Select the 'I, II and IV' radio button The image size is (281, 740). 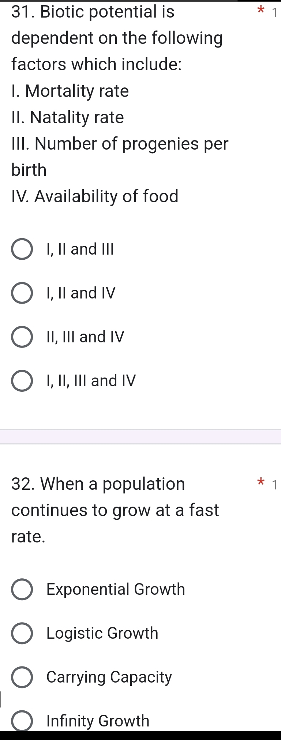pos(22,293)
